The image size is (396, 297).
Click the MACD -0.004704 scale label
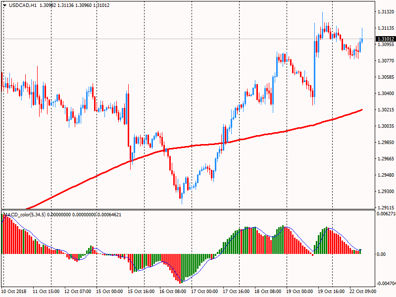pyautogui.click(x=386, y=284)
